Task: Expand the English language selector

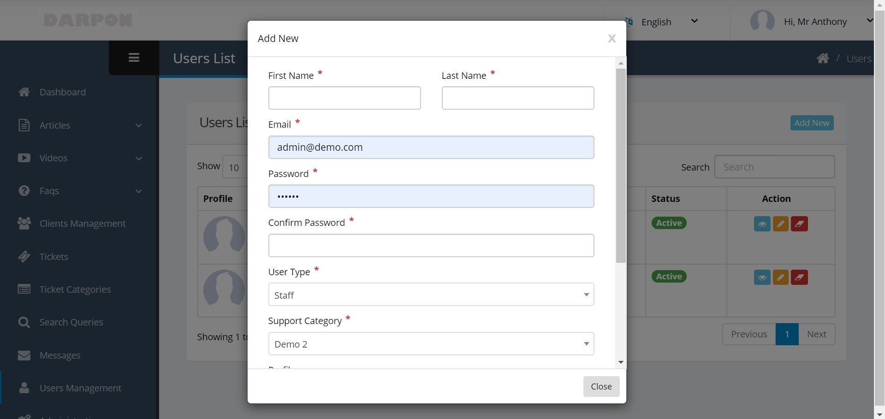Action: [663, 22]
